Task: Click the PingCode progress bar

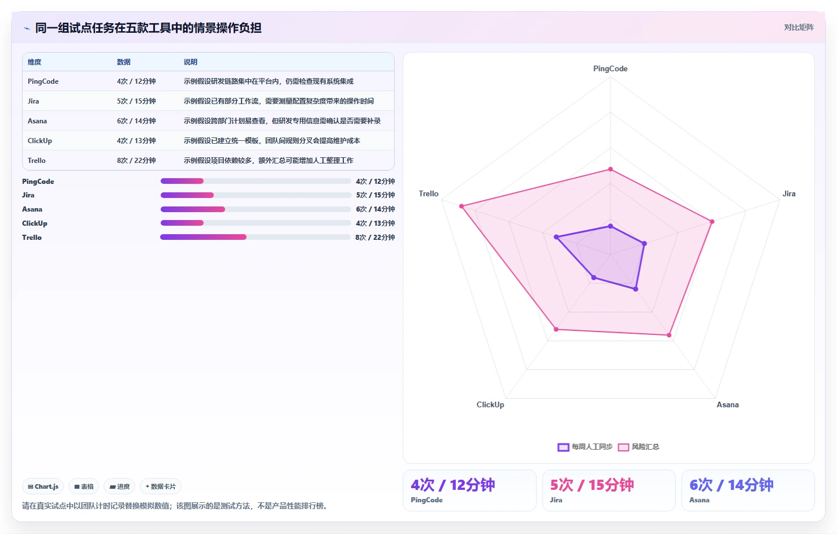Action: point(256,181)
